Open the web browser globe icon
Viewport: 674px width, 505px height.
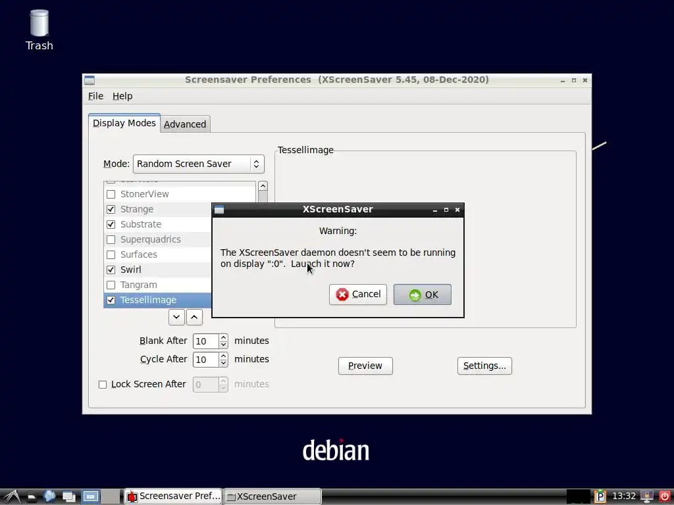49,496
